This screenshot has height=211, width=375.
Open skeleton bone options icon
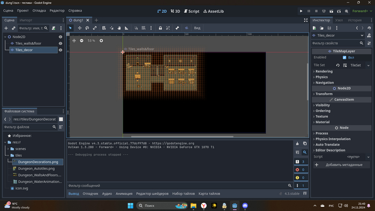pyautogui.click(x=177, y=28)
